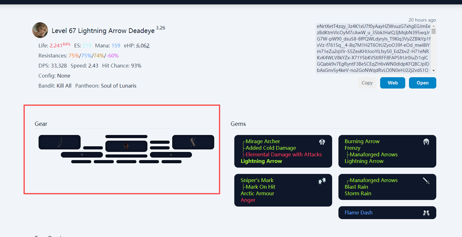Click the body armour icon in Lightning Arrow group
462x237 pixels.
(322, 142)
